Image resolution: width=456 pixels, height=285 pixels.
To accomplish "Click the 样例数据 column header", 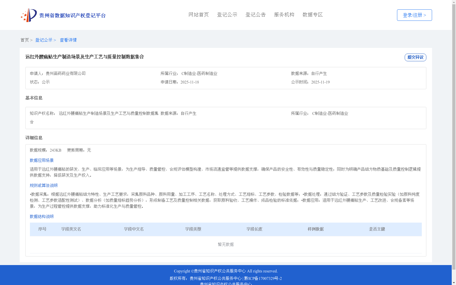I will click(x=316, y=229).
